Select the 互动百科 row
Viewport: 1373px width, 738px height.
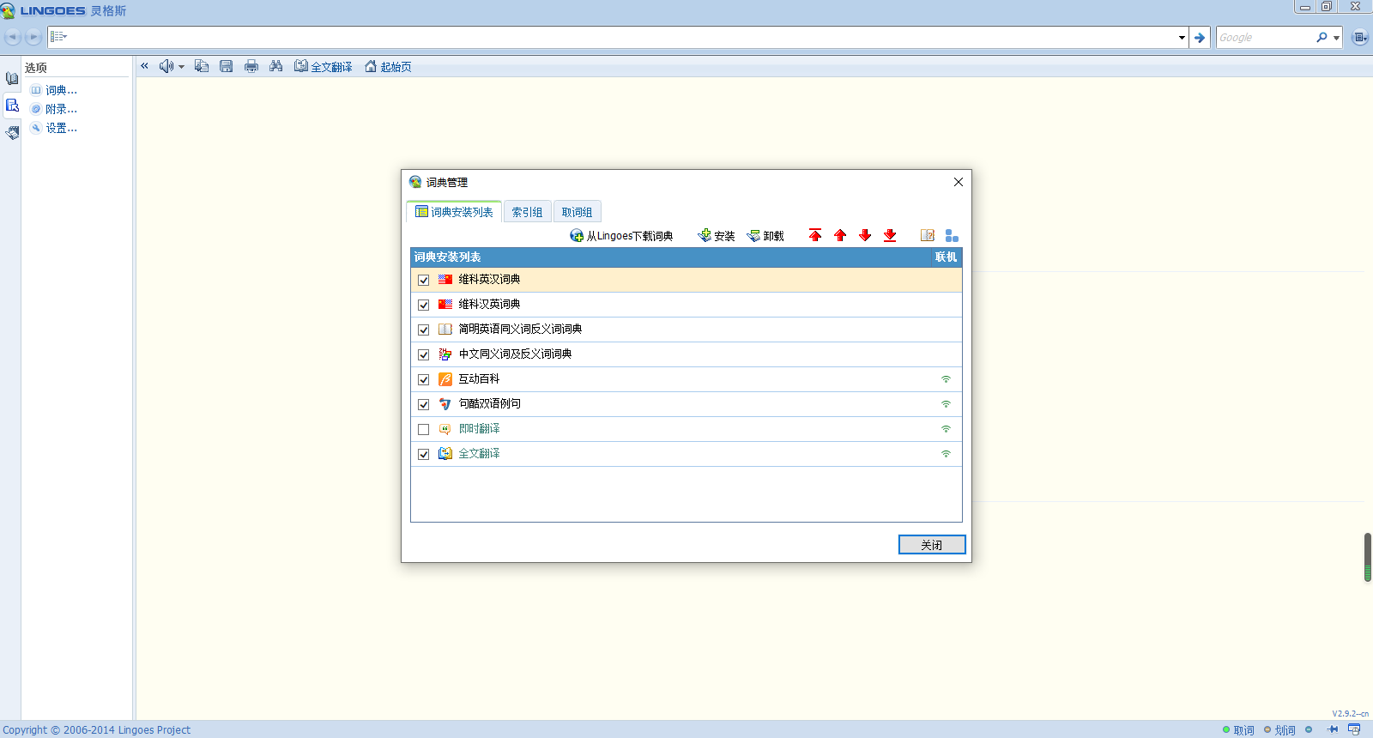click(x=686, y=379)
